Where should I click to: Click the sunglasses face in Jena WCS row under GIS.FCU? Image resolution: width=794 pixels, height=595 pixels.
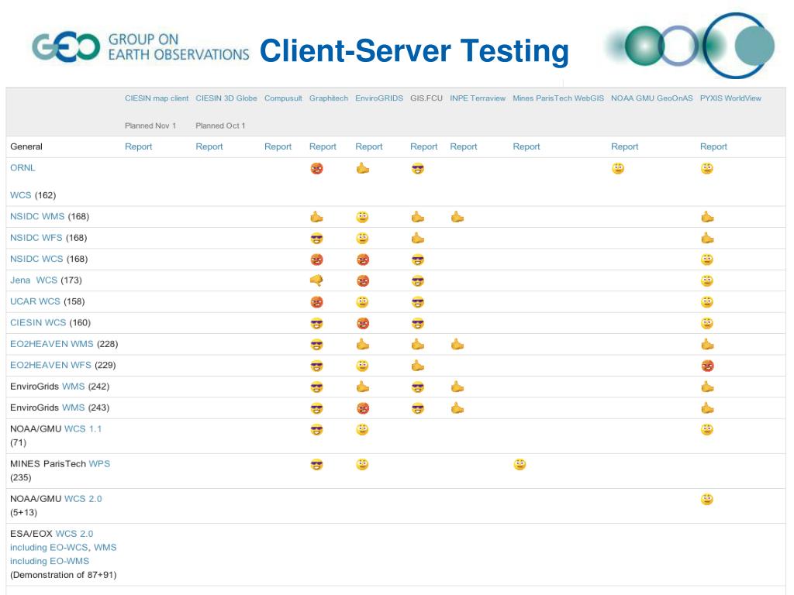click(x=418, y=280)
